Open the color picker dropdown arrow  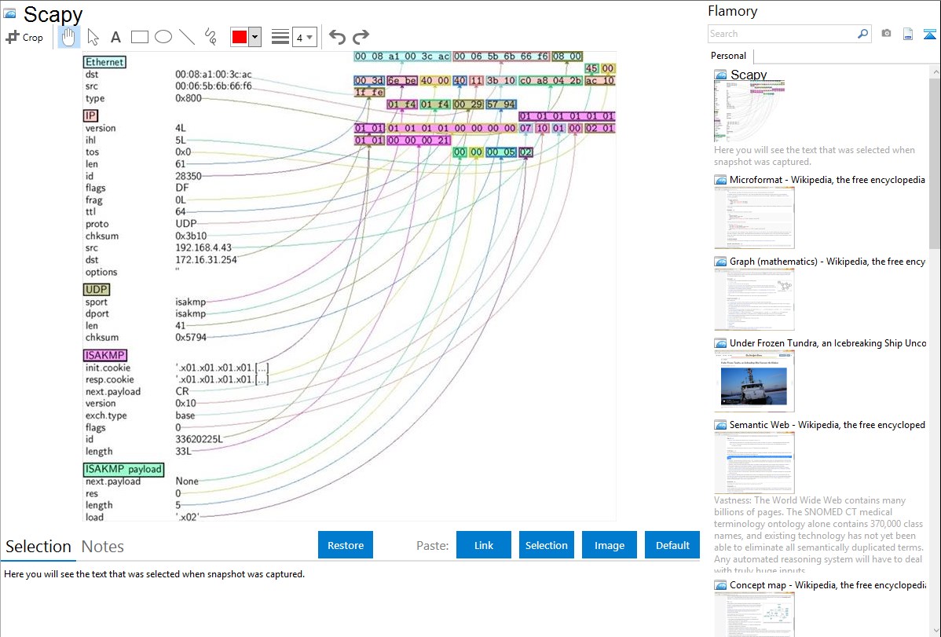pos(255,37)
